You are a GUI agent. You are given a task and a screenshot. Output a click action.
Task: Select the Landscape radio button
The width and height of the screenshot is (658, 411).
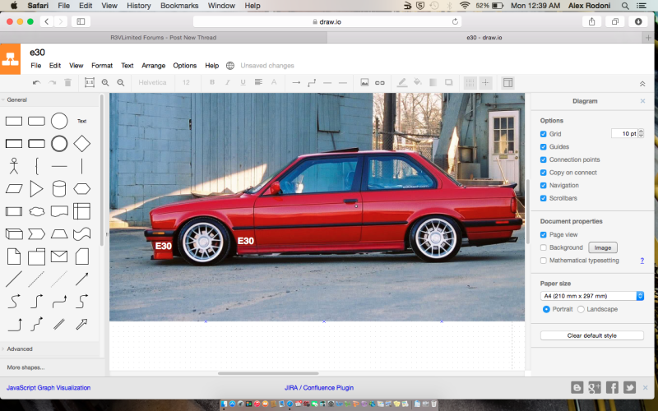tap(581, 309)
